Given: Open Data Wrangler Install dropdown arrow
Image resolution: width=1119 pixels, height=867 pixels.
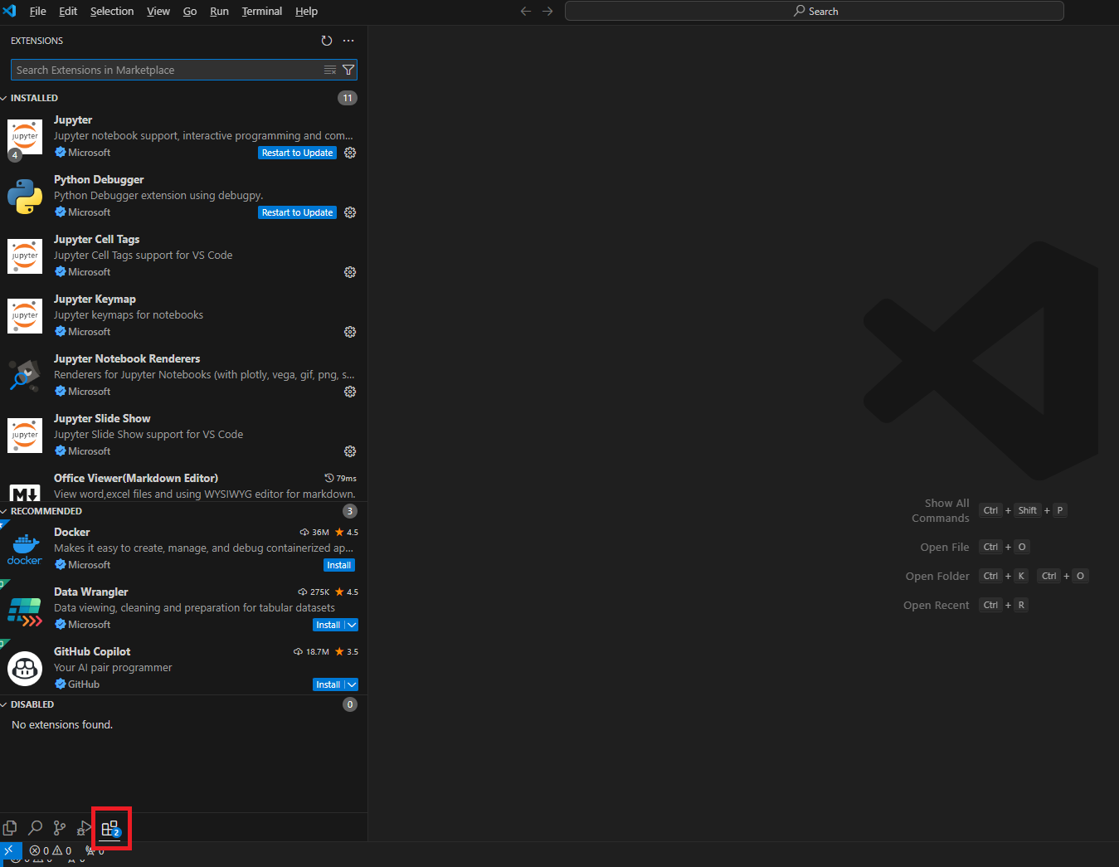Looking at the screenshot, I should pyautogui.click(x=352, y=625).
